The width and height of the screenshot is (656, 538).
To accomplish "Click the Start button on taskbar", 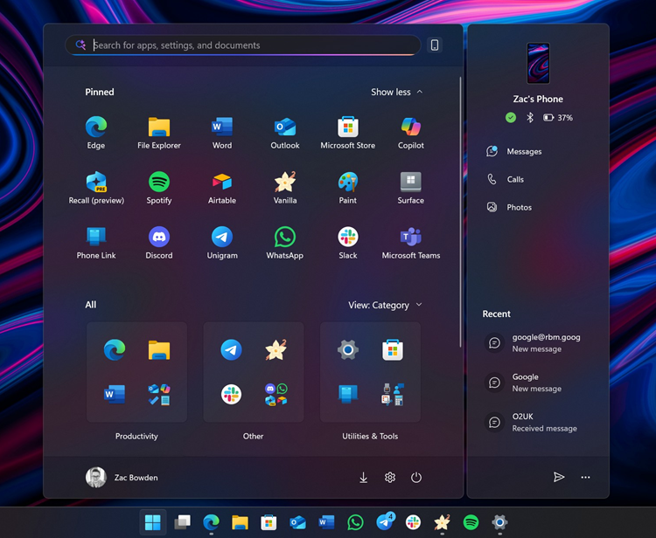I will pyautogui.click(x=153, y=522).
